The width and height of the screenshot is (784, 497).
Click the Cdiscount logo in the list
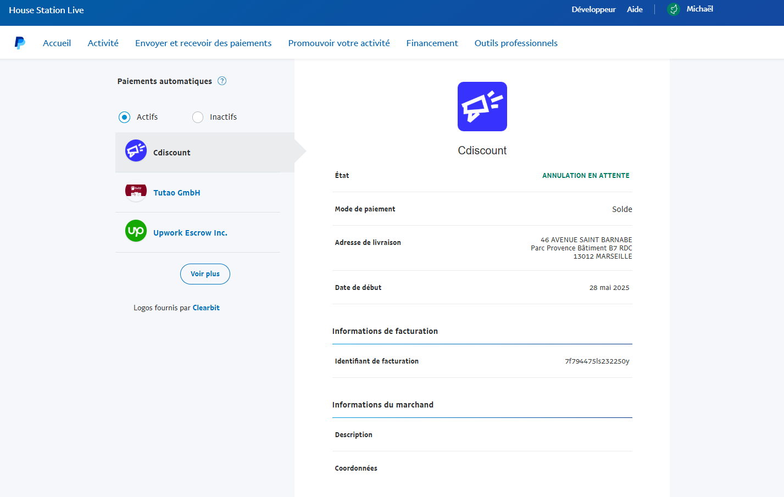coord(136,150)
